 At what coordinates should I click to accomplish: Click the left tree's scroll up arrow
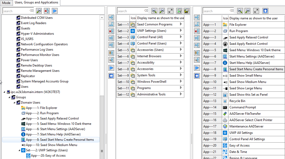coord(102,17)
